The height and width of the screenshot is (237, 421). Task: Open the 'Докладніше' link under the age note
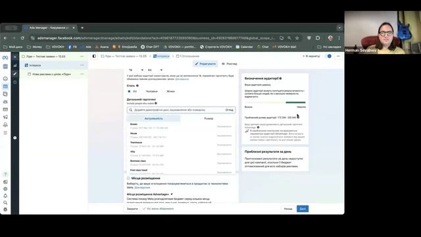[182, 79]
